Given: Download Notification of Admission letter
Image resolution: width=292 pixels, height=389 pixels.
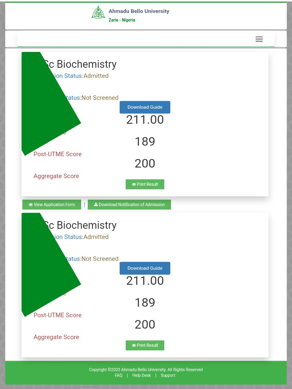Looking at the screenshot, I should pyautogui.click(x=129, y=205).
